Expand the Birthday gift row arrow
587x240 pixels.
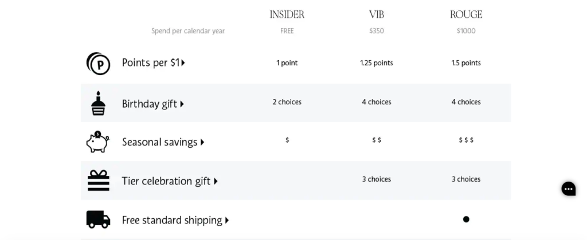click(x=182, y=104)
